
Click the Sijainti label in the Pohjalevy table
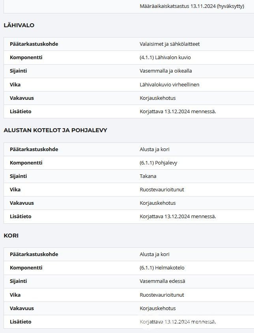pos(18,176)
